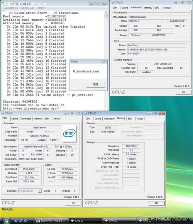Click the CPU-Z title icon of the Processor window
This screenshot has width=193, height=224.
point(2,113)
